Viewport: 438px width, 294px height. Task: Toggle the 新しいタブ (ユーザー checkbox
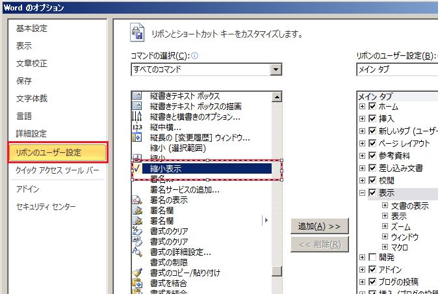tap(372, 131)
